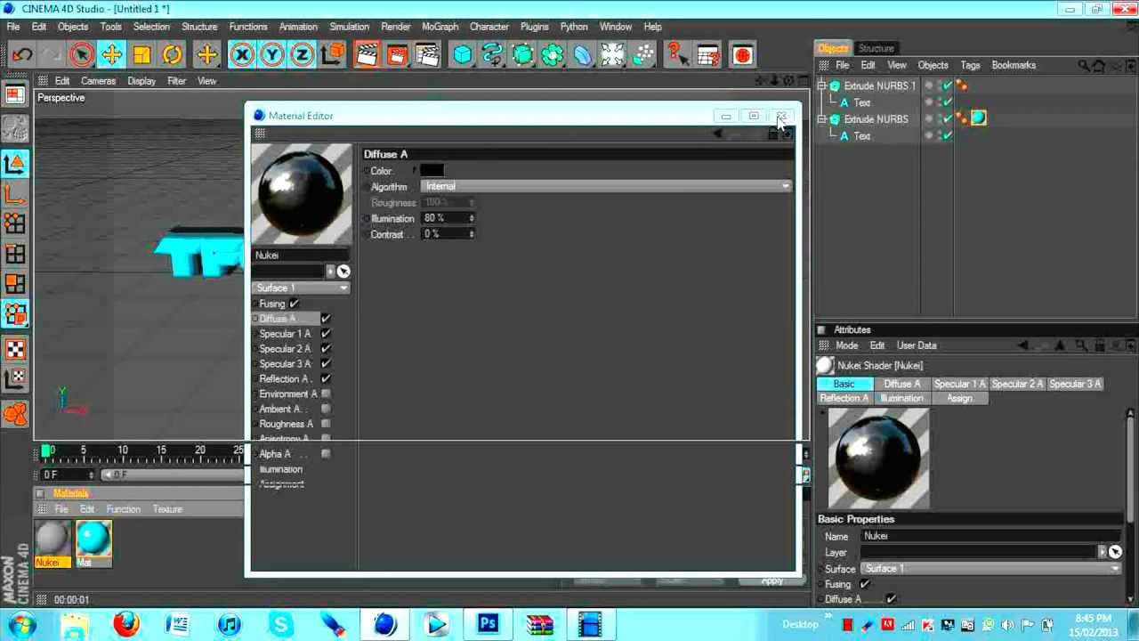Open the Simulation menu
Viewport: 1139px width, 641px height.
[349, 27]
